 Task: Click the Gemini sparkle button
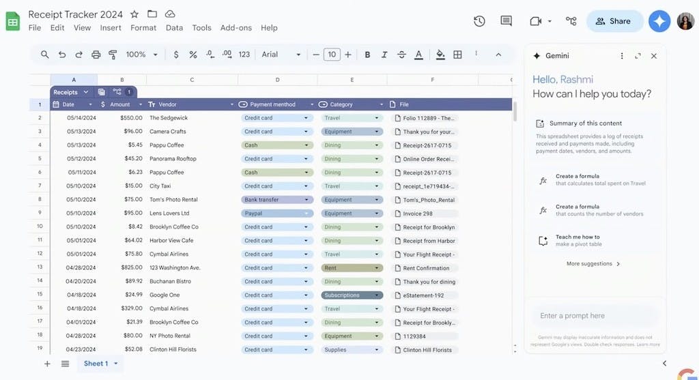tap(659, 21)
